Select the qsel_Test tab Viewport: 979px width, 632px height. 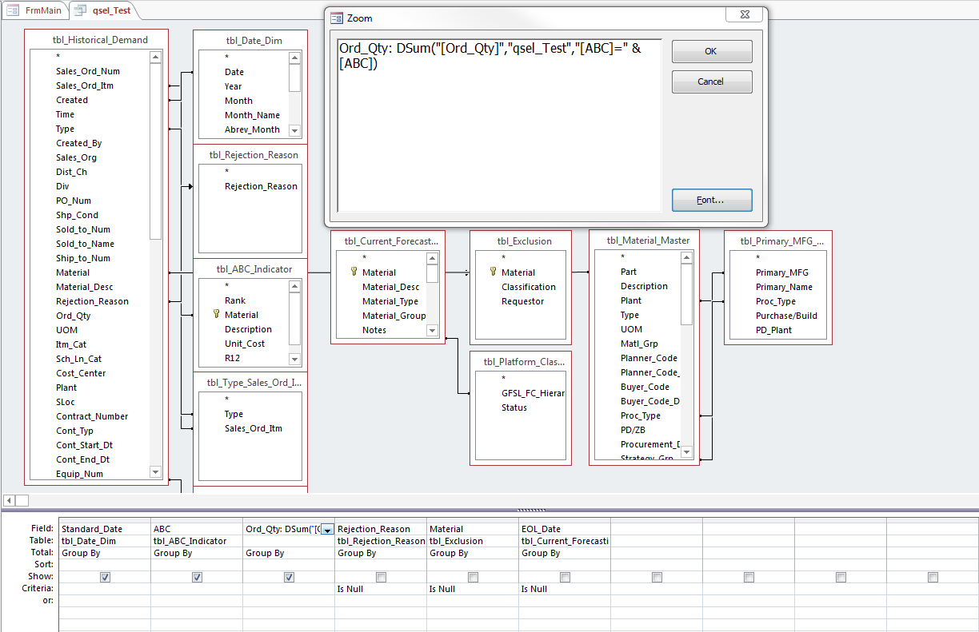click(104, 10)
